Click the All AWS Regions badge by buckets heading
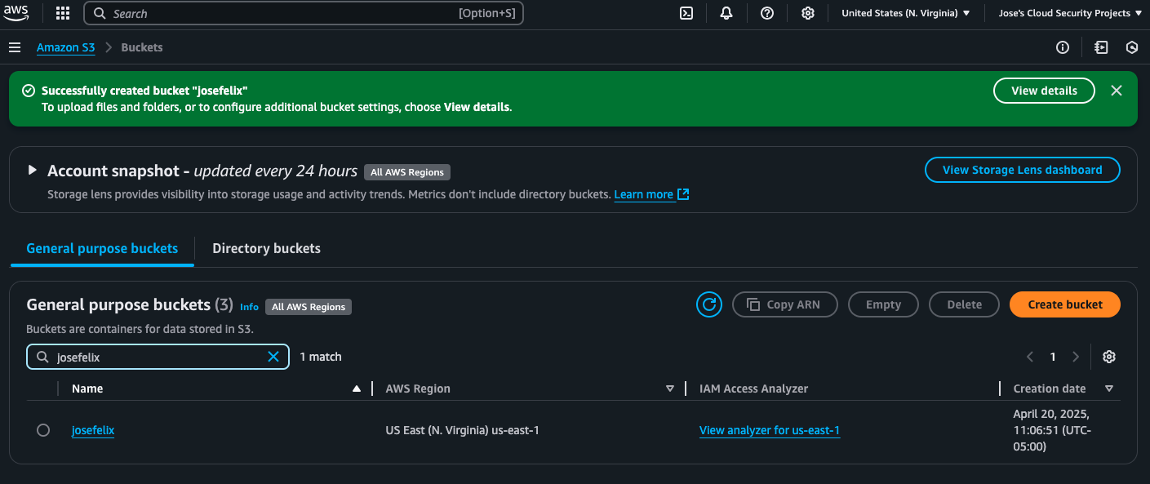The width and height of the screenshot is (1150, 484). (309, 307)
